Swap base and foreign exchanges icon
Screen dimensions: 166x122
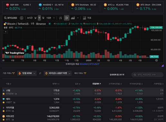pyautogui.click(x=40, y=73)
